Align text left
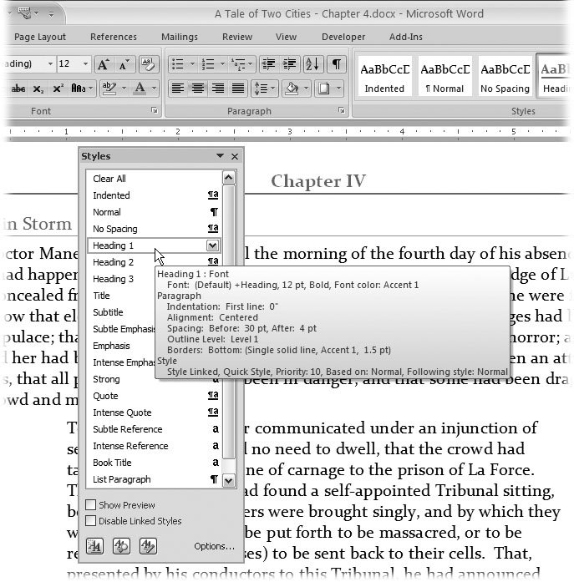This screenshot has width=574, height=582. (178, 89)
